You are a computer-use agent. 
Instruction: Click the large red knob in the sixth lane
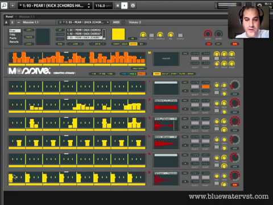click(235, 175)
